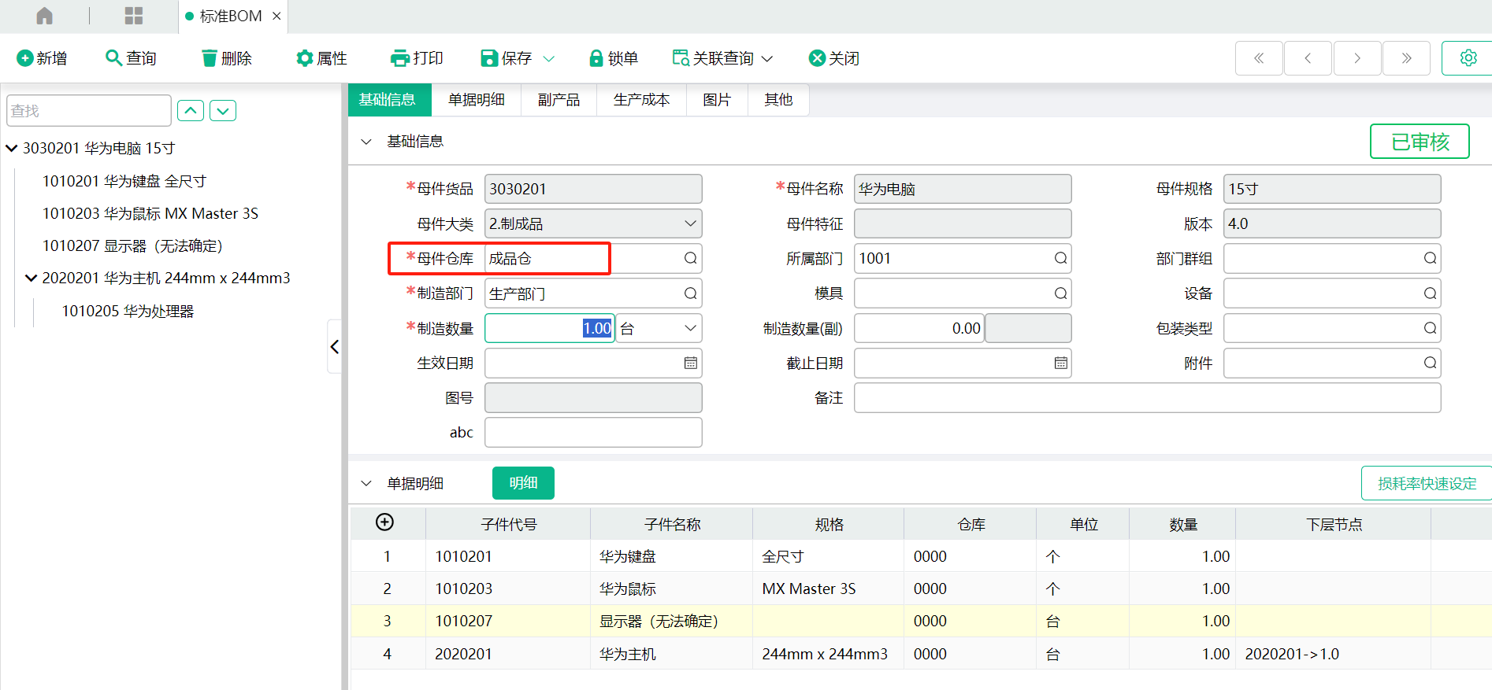Look up 所属部门 with search icon
This screenshot has height=690, width=1492.
(x=1060, y=258)
